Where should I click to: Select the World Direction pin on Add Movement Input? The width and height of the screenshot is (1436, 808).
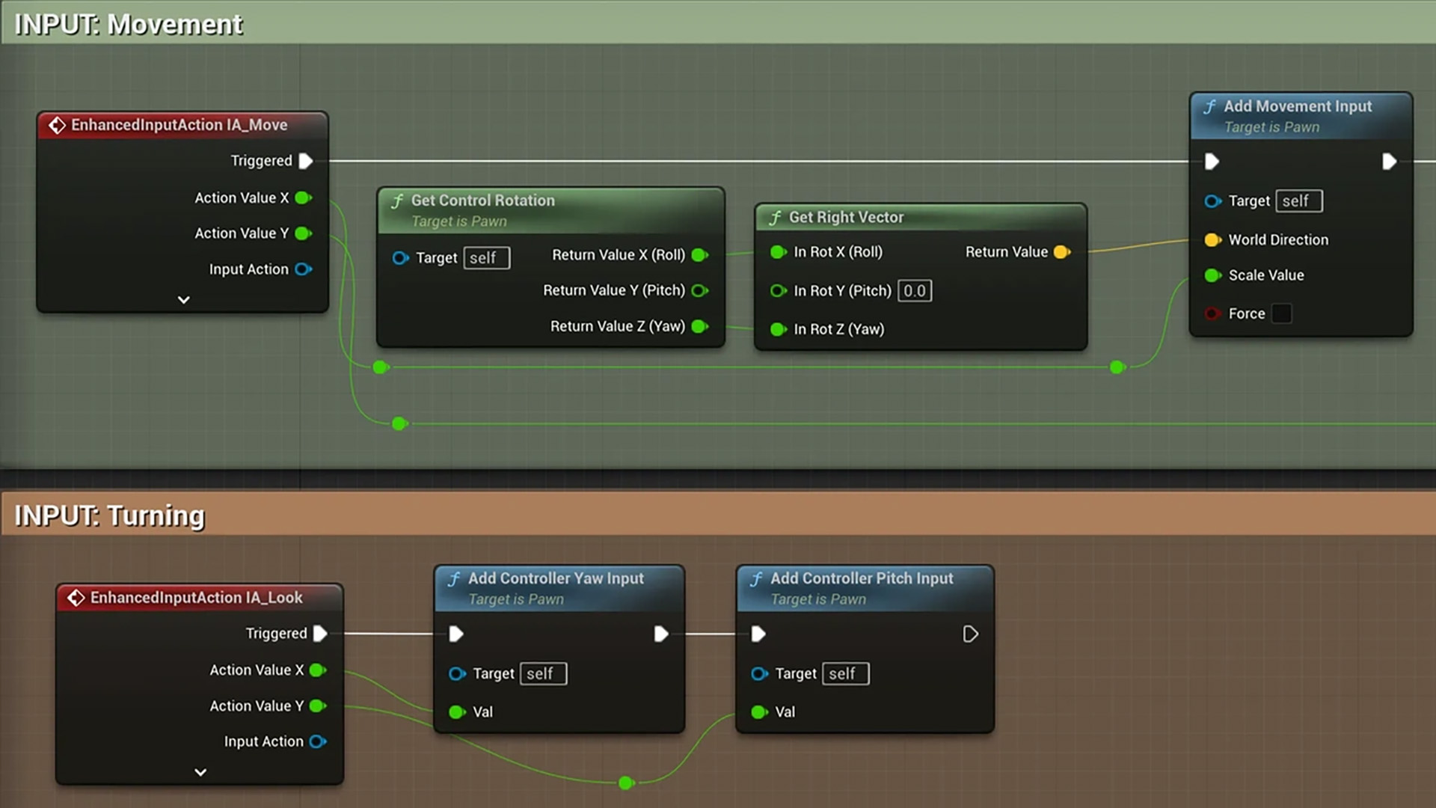pos(1212,239)
